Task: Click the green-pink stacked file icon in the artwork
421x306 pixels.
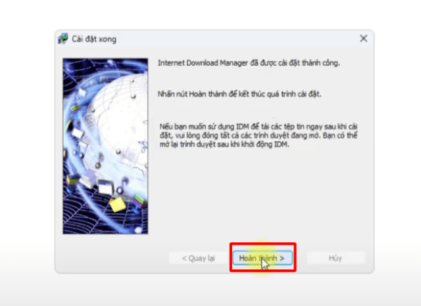Action: [x=139, y=201]
